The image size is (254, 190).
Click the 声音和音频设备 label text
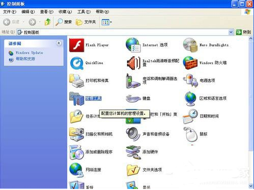coord(156,134)
